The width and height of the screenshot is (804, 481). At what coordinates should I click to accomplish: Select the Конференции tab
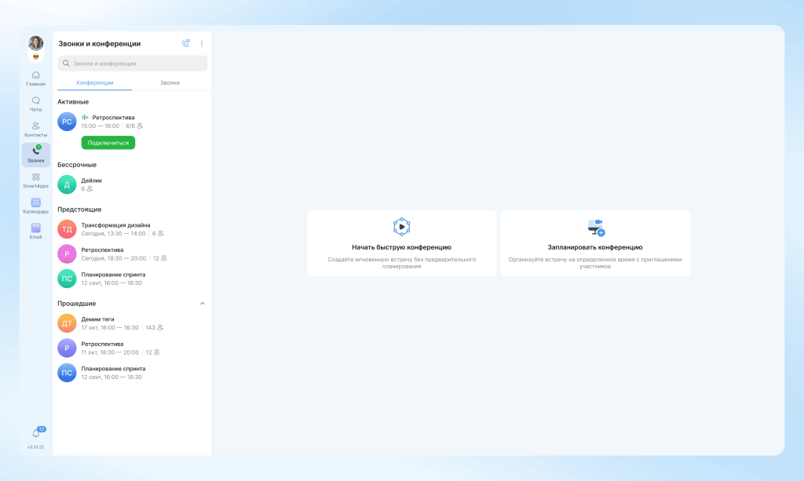(94, 82)
